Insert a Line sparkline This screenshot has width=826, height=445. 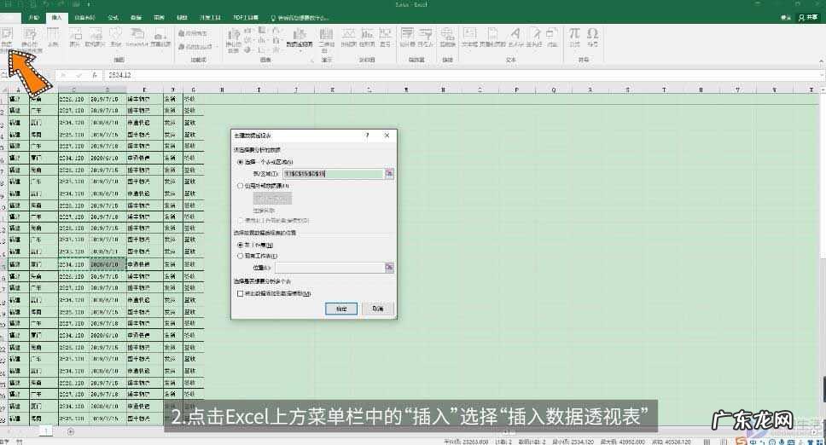pyautogui.click(x=349, y=38)
